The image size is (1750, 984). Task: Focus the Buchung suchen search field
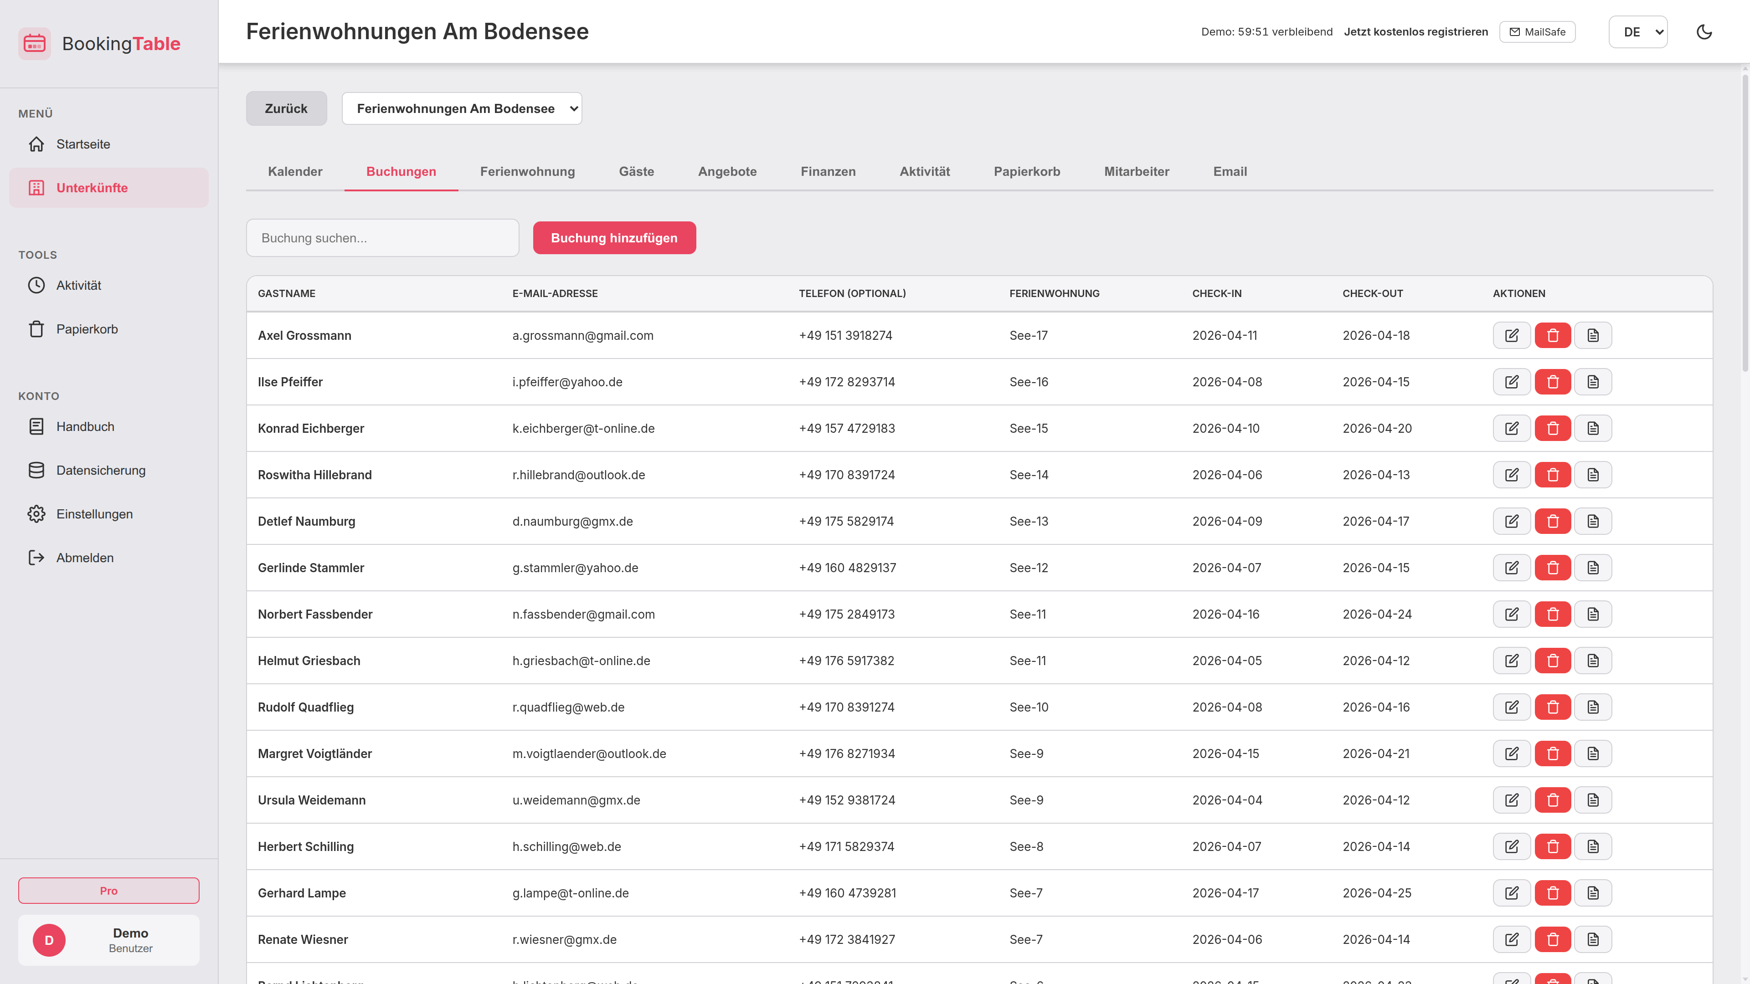tap(382, 238)
